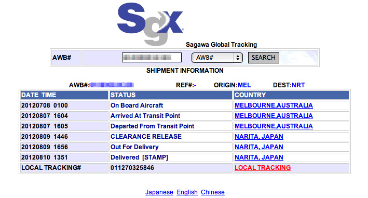The width and height of the screenshot is (368, 198).
Task: Click the STATUS column header
Action: tap(171, 95)
